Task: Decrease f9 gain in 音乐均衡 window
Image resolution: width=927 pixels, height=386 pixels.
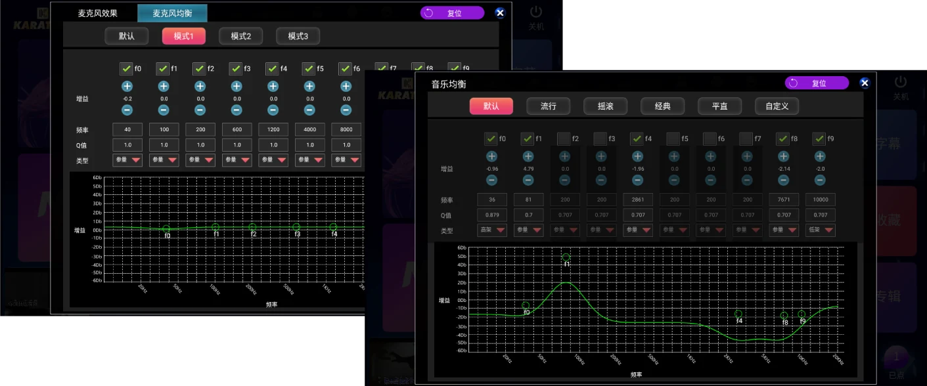Action: click(820, 180)
